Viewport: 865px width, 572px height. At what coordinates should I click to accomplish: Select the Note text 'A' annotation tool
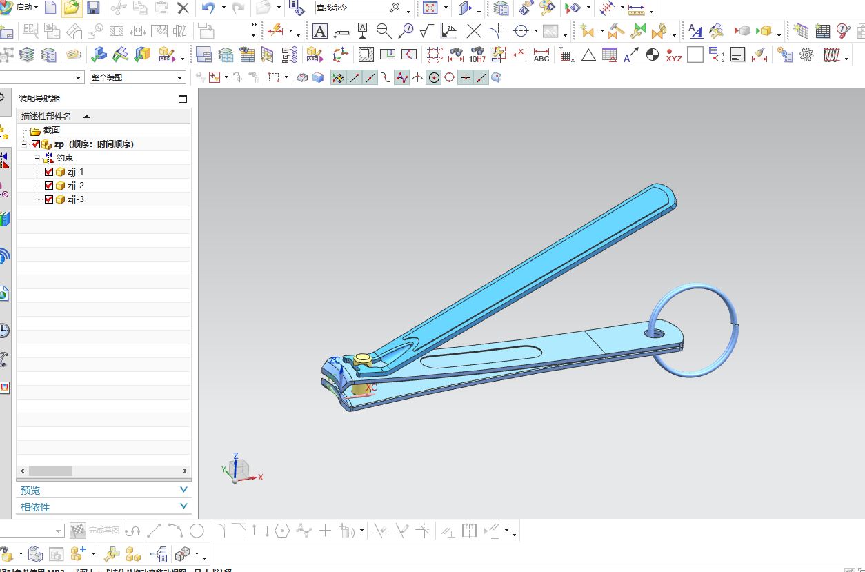click(320, 31)
